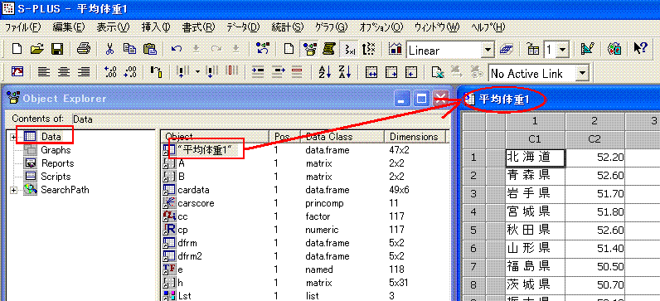Click the Help pointer question mark icon
660x301 pixels.
pyautogui.click(x=640, y=49)
